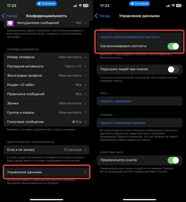Open Если я не захожу period chevron

coord(85,150)
